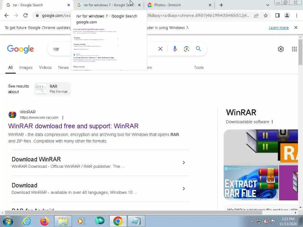This screenshot has width=303, height=227.
Task: Switch to News results
Action: (x=64, y=68)
